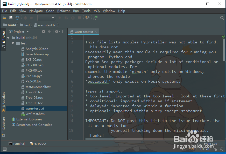This screenshot has height=154, width=226.
Task: Click the Synchronize toolbar icon
Action: (x=17, y=18)
